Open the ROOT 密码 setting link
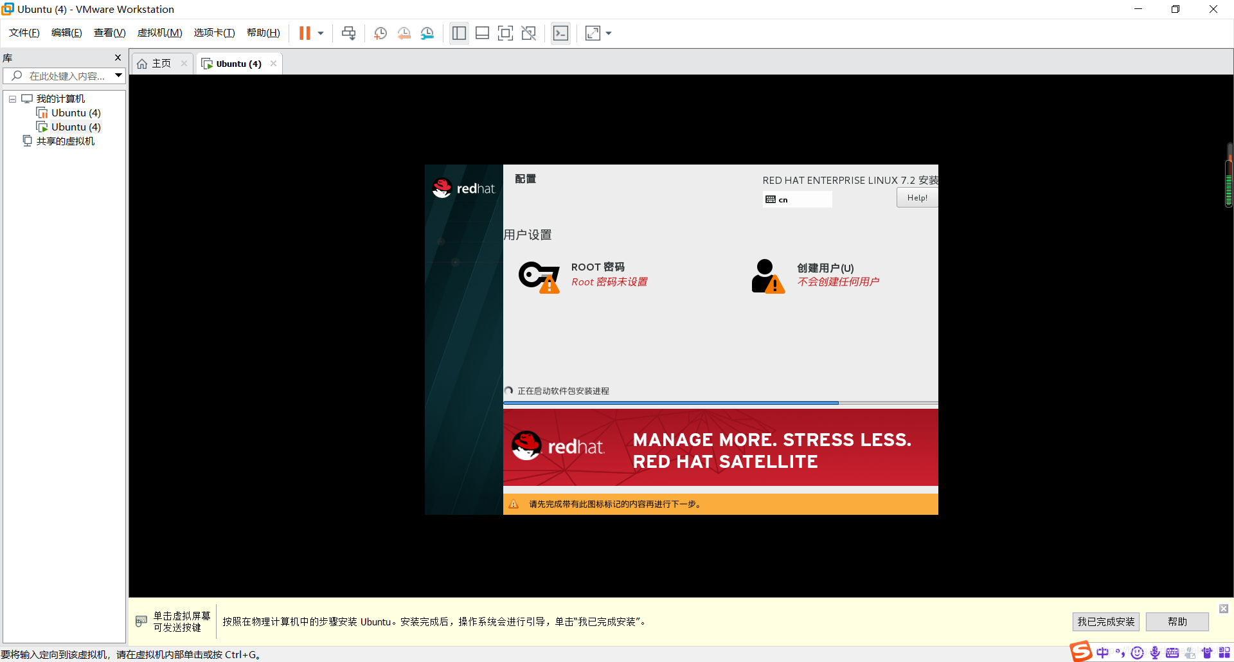This screenshot has width=1234, height=662. point(598,267)
